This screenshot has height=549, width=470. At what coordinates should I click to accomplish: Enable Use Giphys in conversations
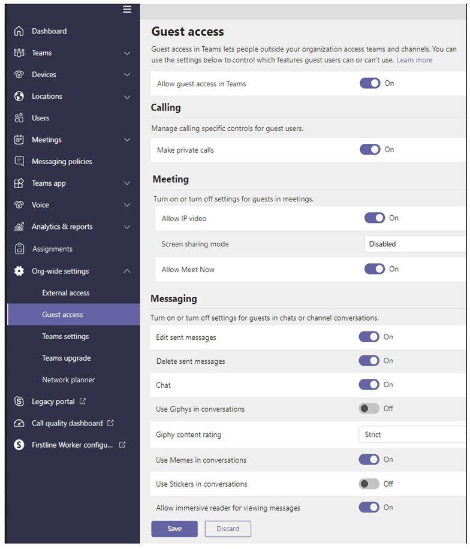369,408
